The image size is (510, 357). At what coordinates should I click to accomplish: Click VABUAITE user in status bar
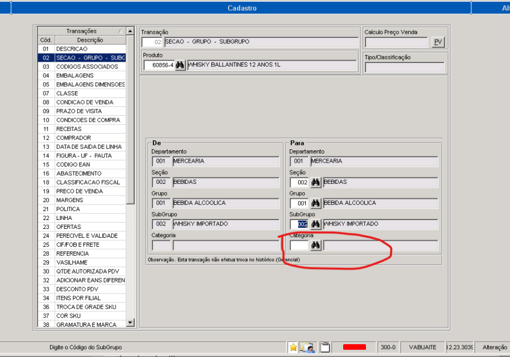click(423, 347)
